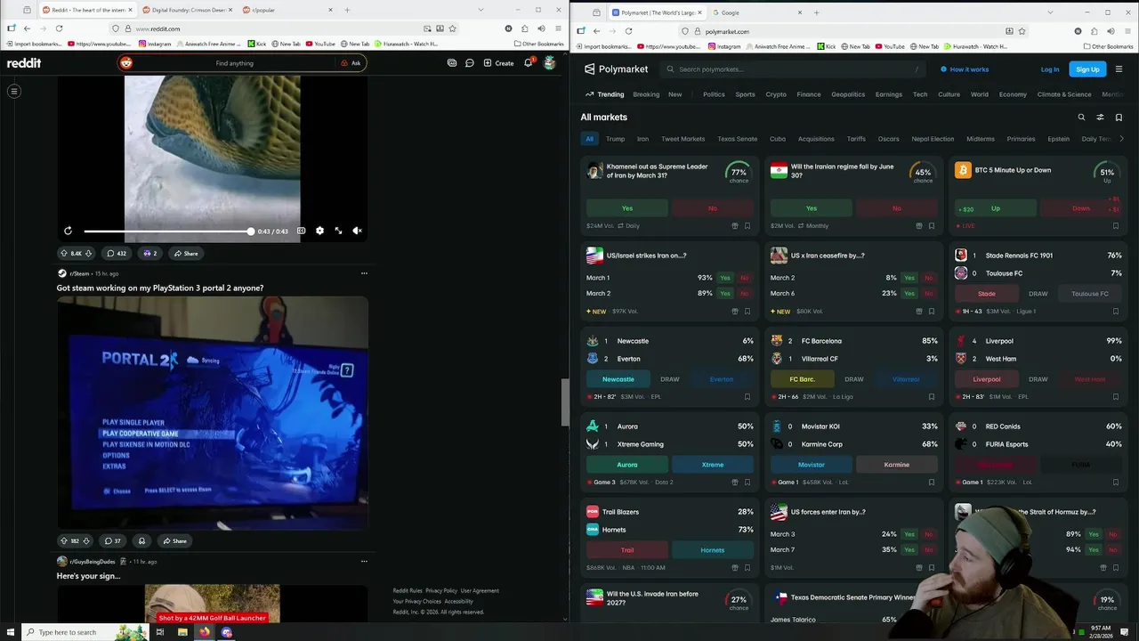Select the Politics category on Polymarket
The height and width of the screenshot is (641, 1139).
pyautogui.click(x=714, y=94)
